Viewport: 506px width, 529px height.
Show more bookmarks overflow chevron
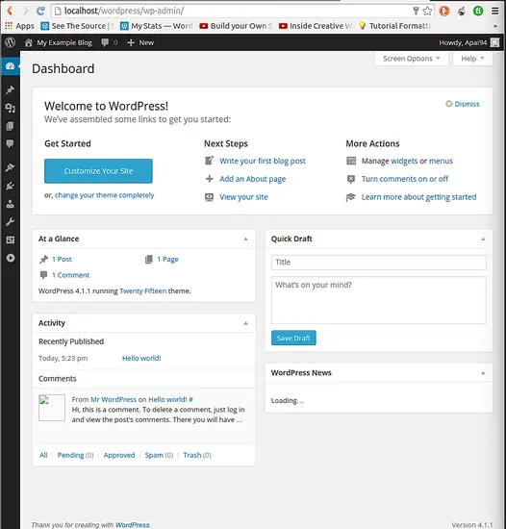tap(494, 26)
